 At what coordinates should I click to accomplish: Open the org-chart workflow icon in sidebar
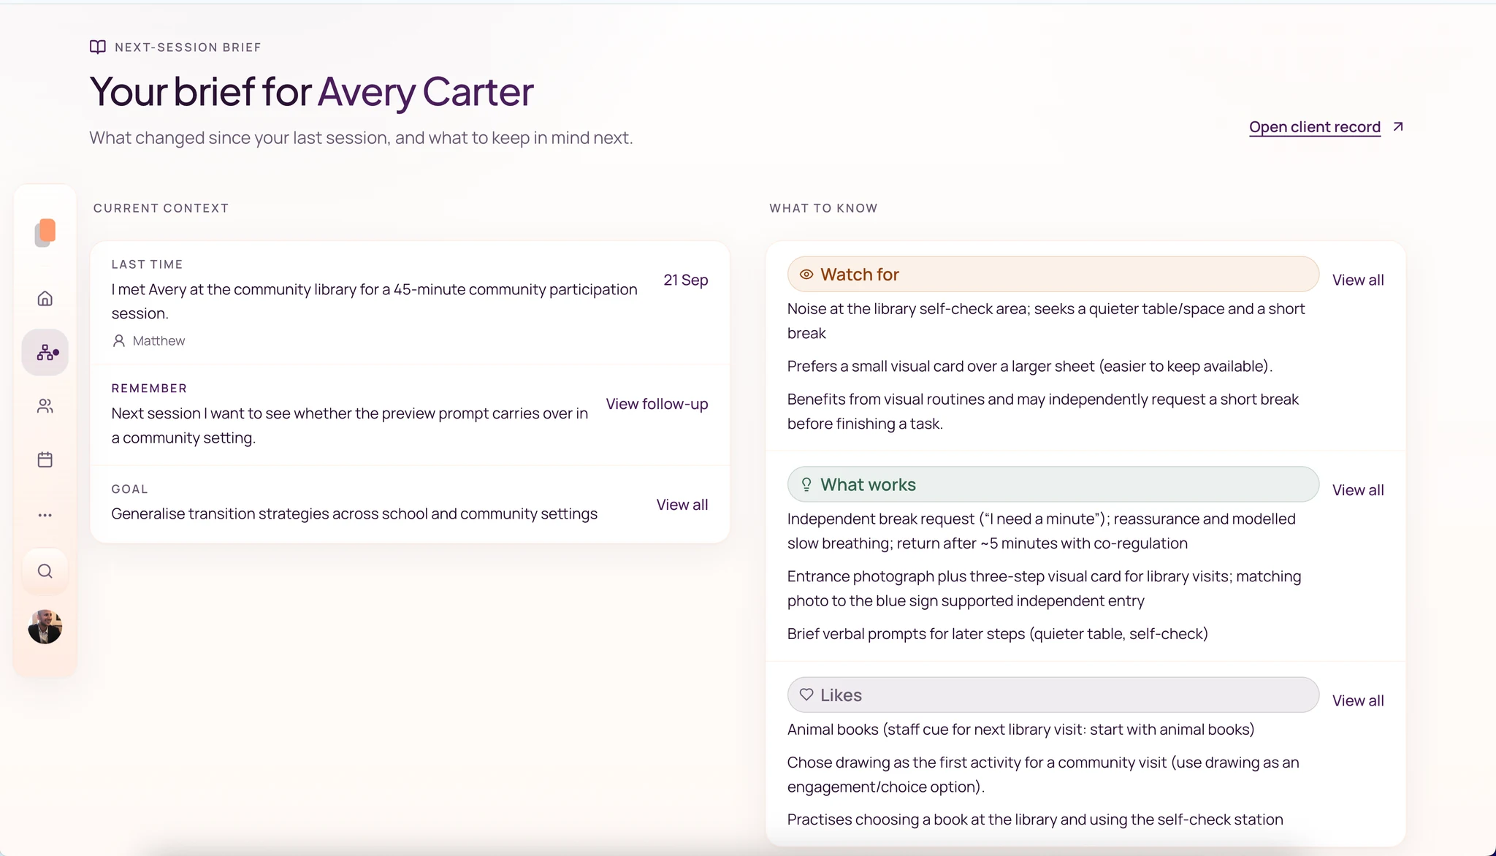[45, 353]
